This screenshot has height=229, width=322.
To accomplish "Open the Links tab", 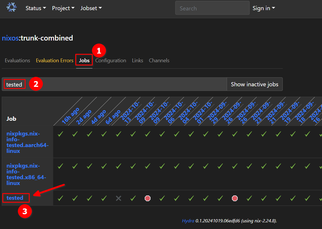I will [x=137, y=61].
